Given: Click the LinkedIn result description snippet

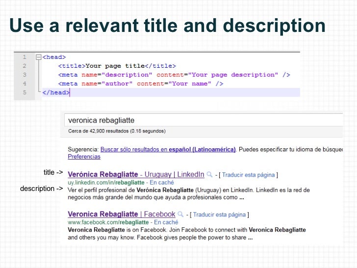Looking at the screenshot, I should pos(189,194).
